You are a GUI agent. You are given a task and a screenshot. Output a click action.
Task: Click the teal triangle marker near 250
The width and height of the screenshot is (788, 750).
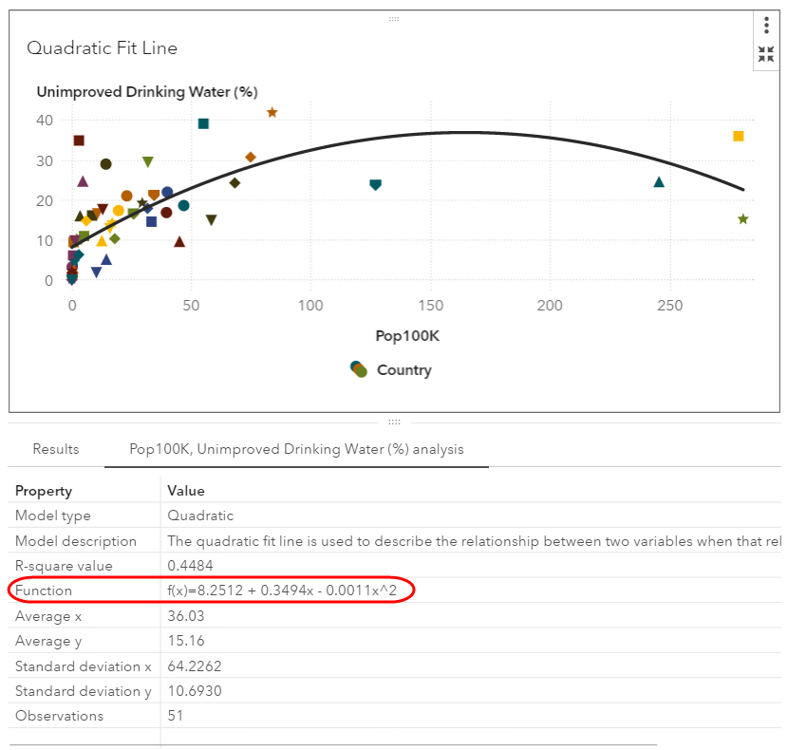659,181
